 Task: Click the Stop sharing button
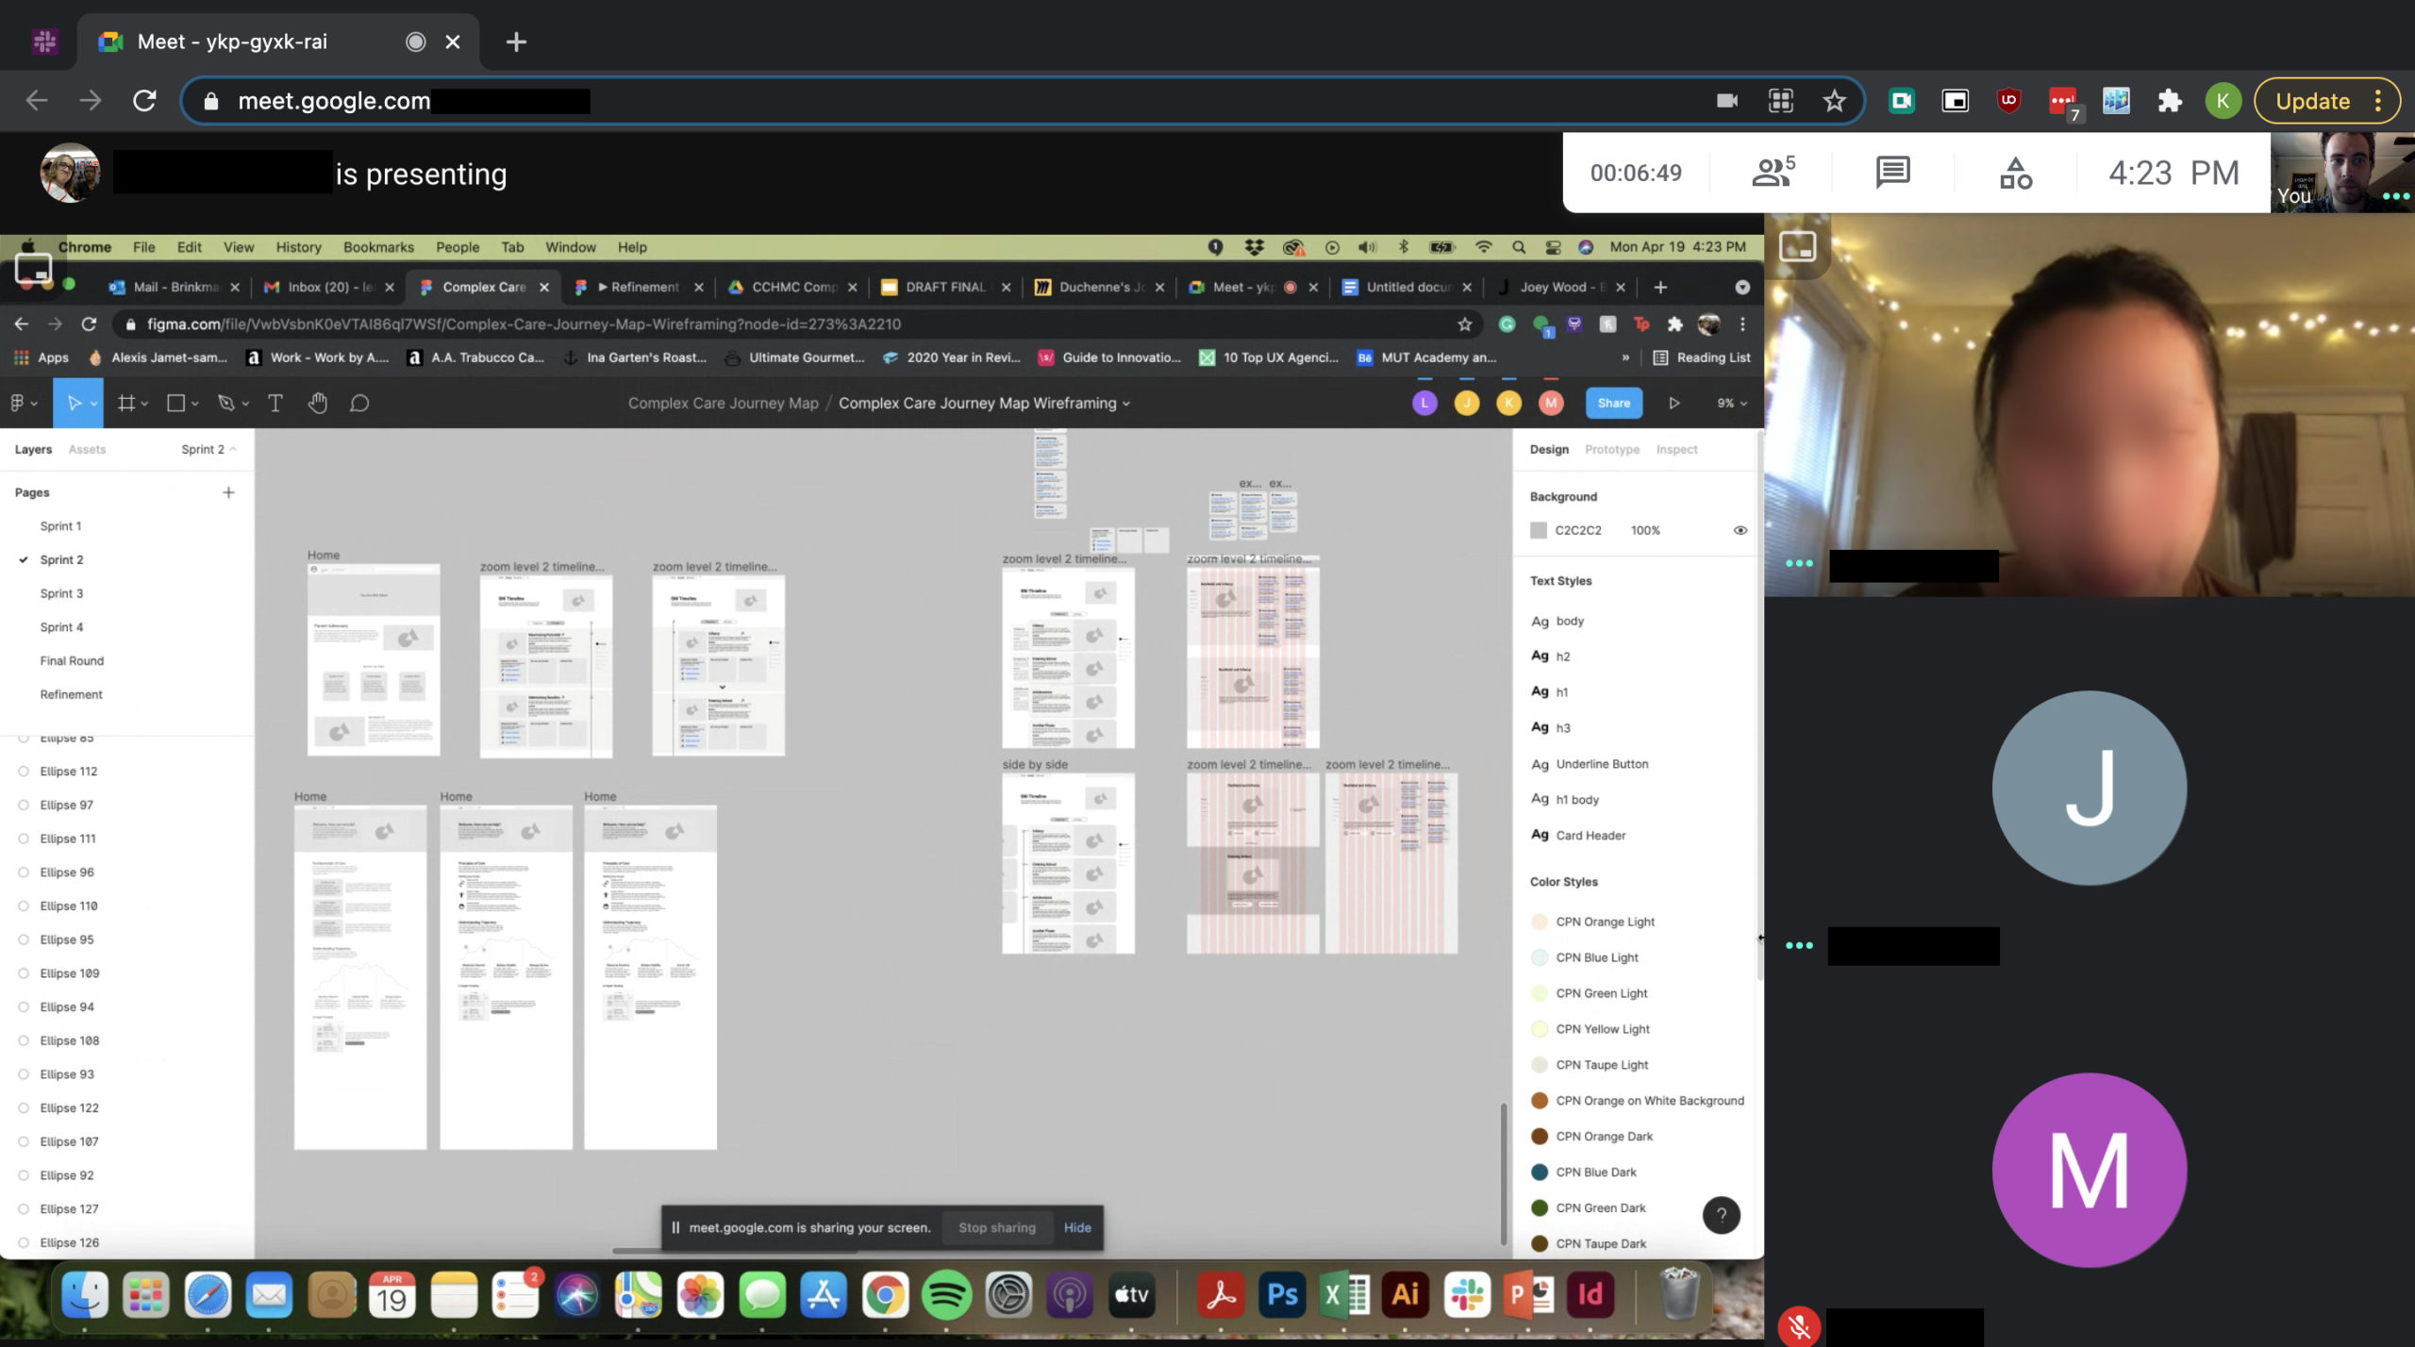(x=996, y=1227)
